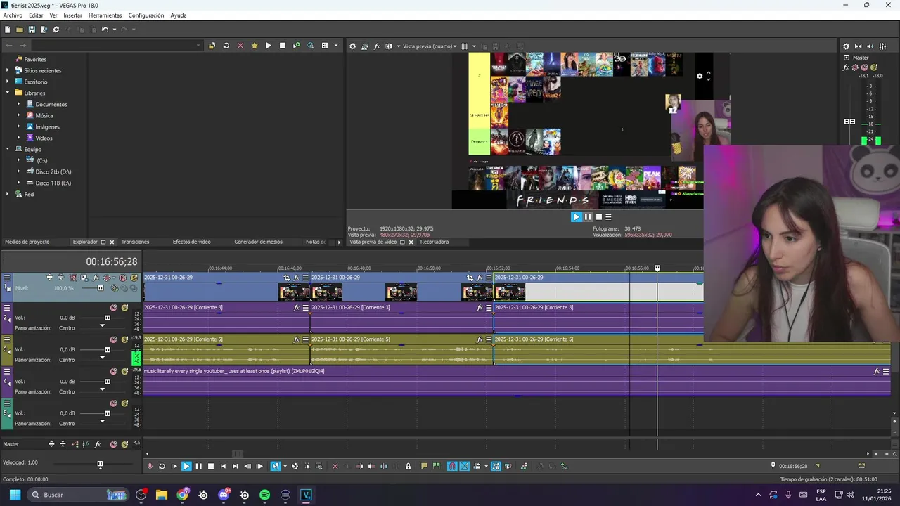The image size is (900, 506).
Task: Open audio track 5 hamburger menu
Action: [x=7, y=404]
